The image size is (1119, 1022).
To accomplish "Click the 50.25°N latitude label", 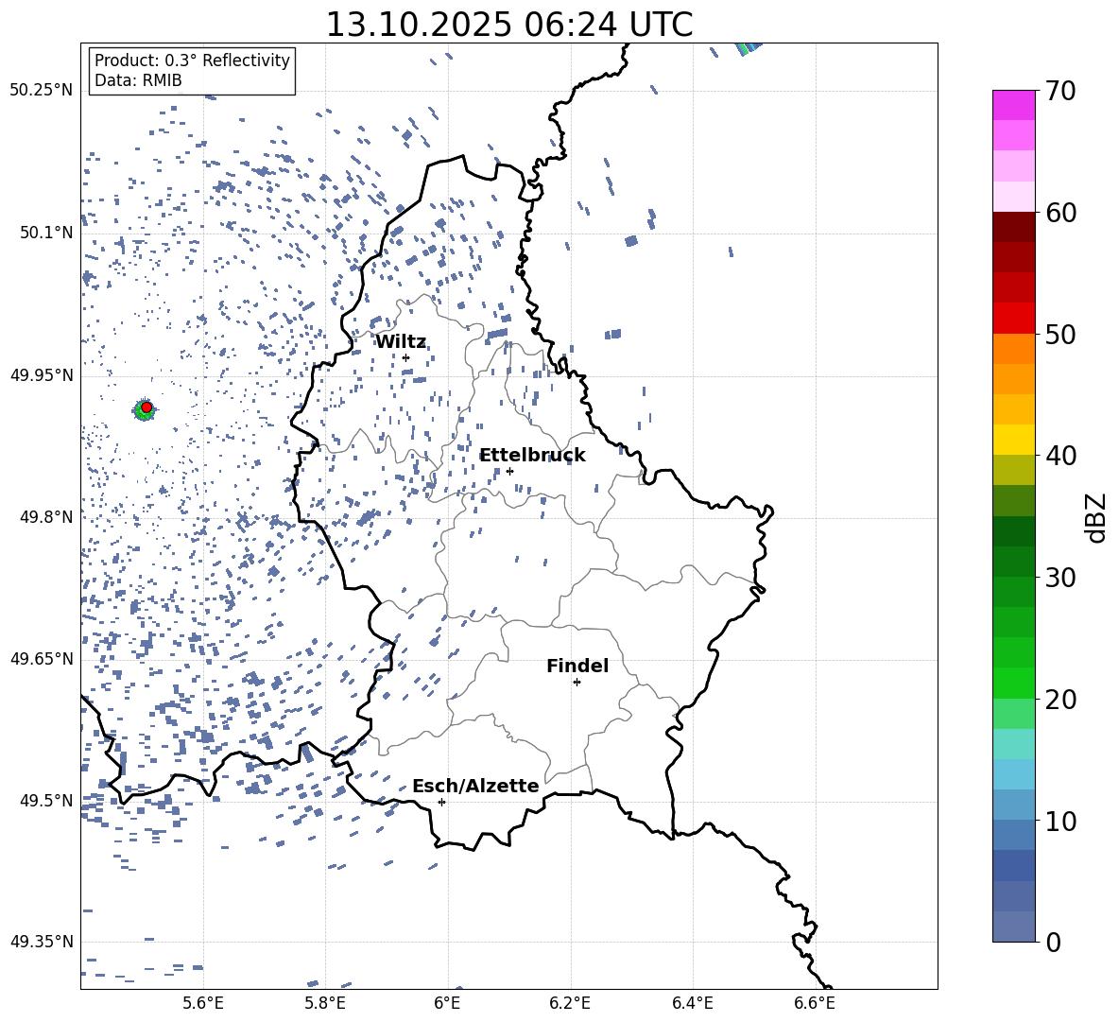I will pos(42,91).
